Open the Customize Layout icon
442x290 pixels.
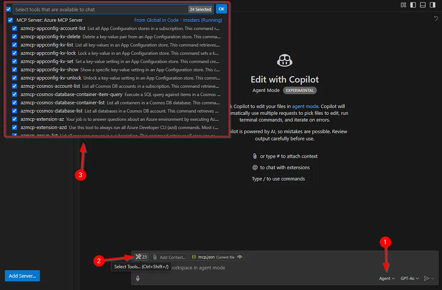(x=403, y=5)
